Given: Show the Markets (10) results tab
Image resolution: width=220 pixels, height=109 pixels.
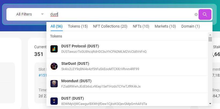Looking at the screenshot, I should 165,26.
